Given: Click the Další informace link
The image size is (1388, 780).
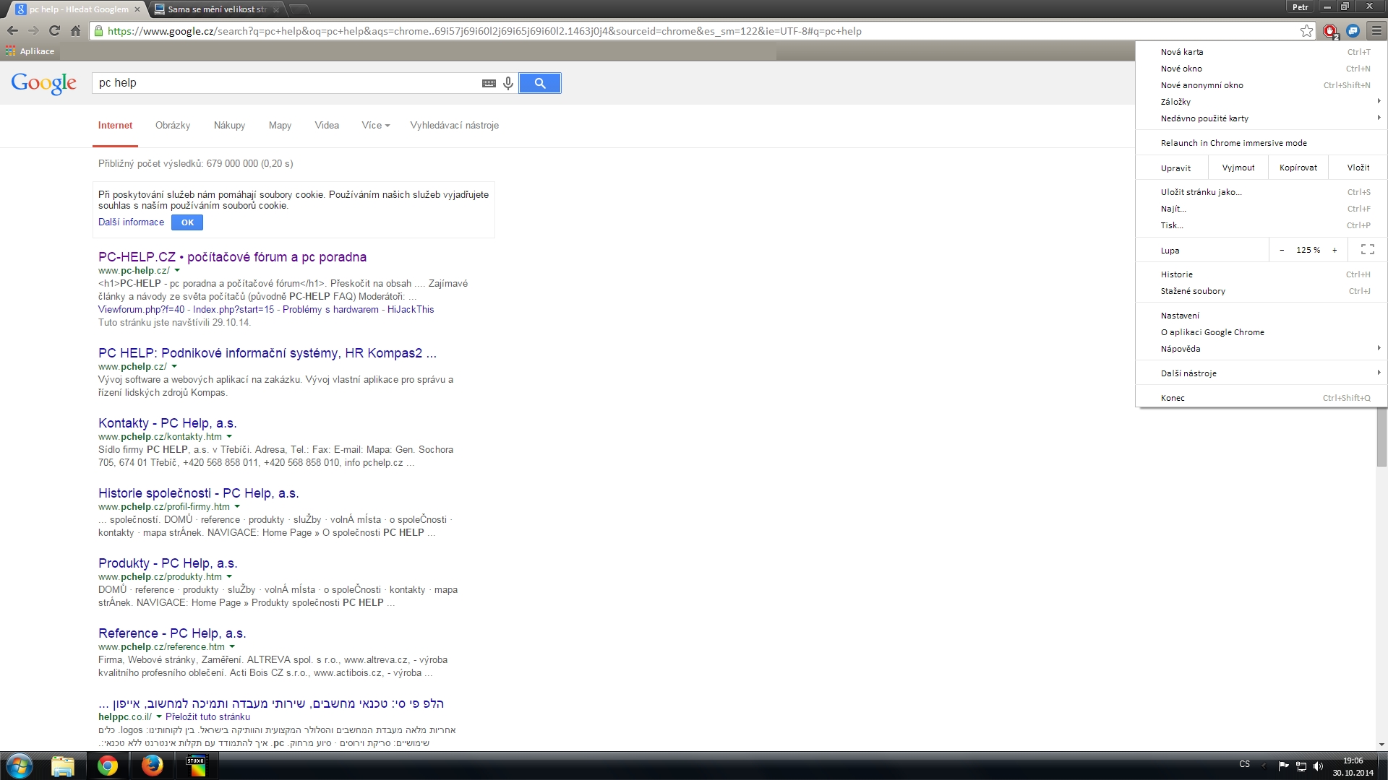Looking at the screenshot, I should (x=131, y=222).
